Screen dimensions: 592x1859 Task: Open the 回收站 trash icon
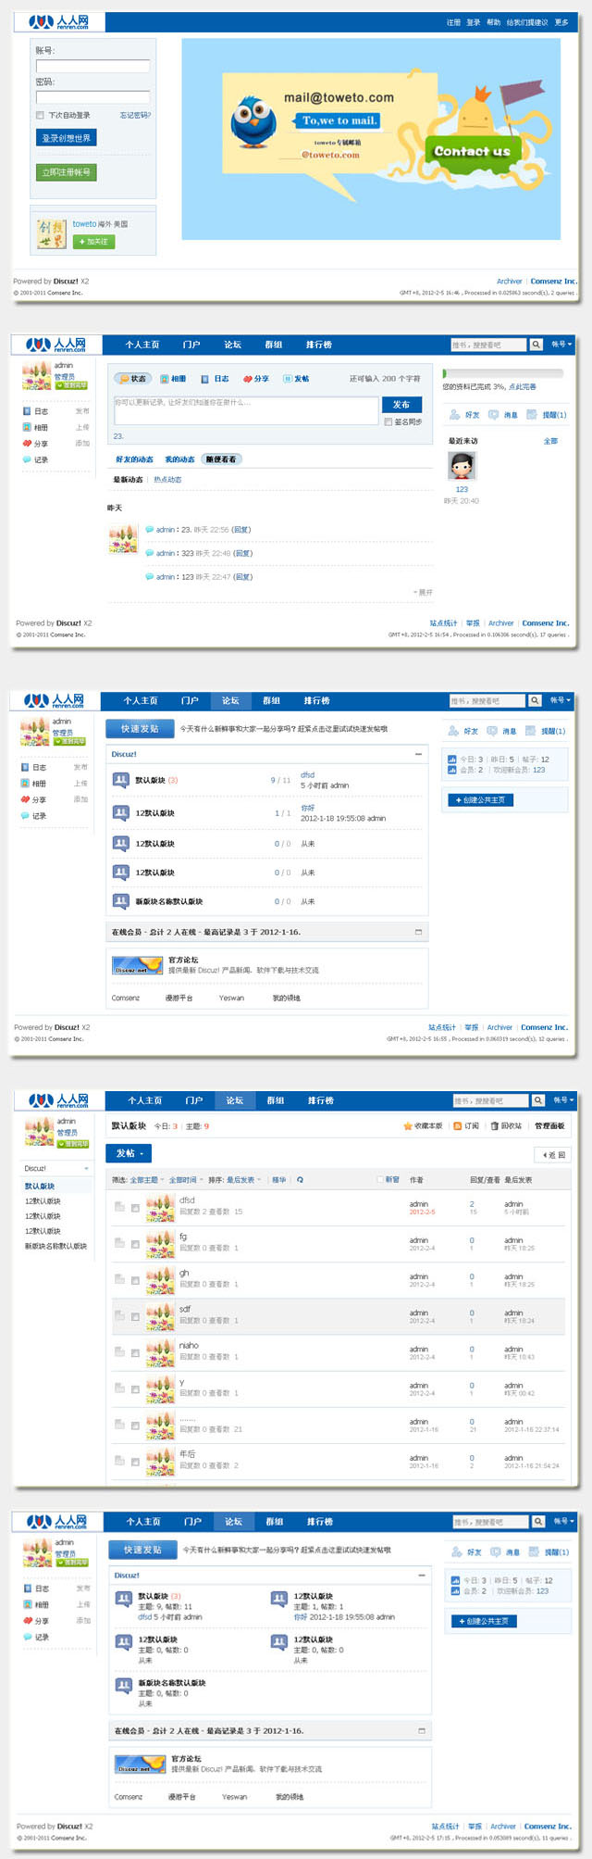click(x=495, y=1126)
